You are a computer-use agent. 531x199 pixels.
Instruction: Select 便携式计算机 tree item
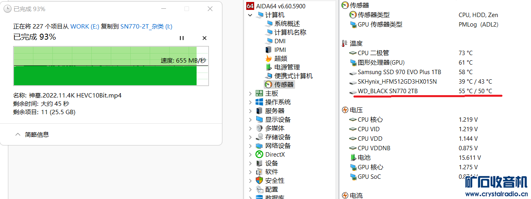tap(293, 76)
